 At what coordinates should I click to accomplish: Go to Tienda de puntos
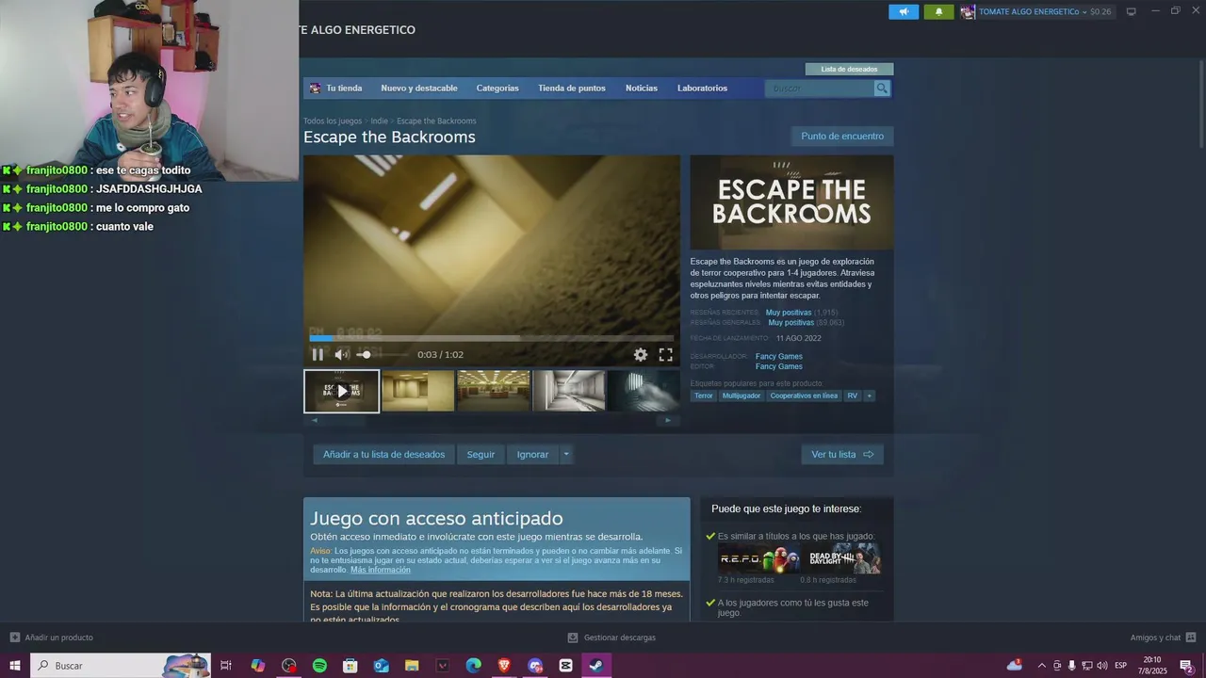[572, 89]
